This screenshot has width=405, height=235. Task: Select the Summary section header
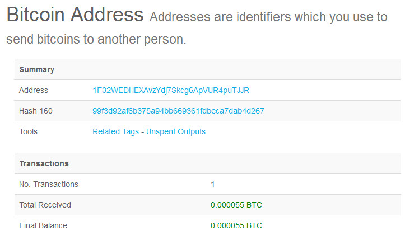[37, 70]
